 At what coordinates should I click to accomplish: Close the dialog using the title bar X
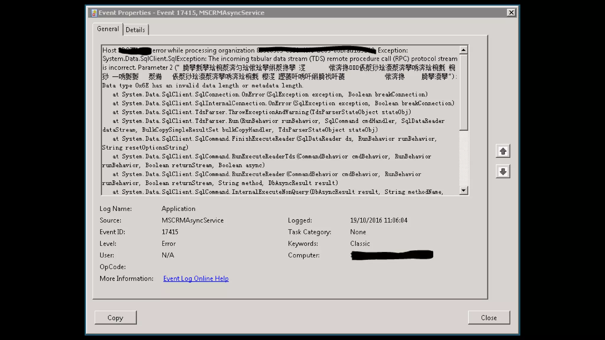coord(511,12)
